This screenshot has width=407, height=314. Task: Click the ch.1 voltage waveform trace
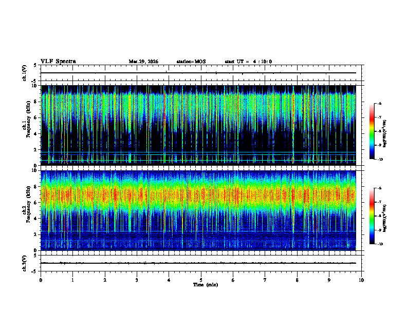pos(198,73)
